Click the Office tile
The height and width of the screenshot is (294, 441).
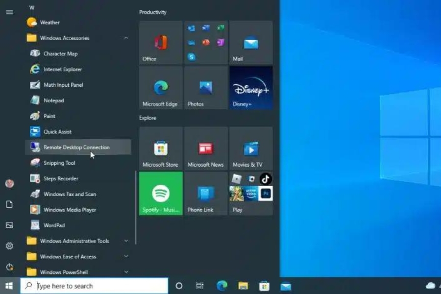coord(161,43)
